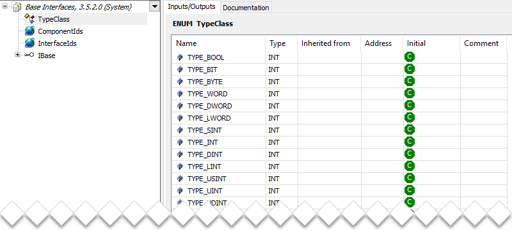The height and width of the screenshot is (231, 512).
Task: Click the variable icon beside TYPE_DINT
Action: pyautogui.click(x=180, y=154)
